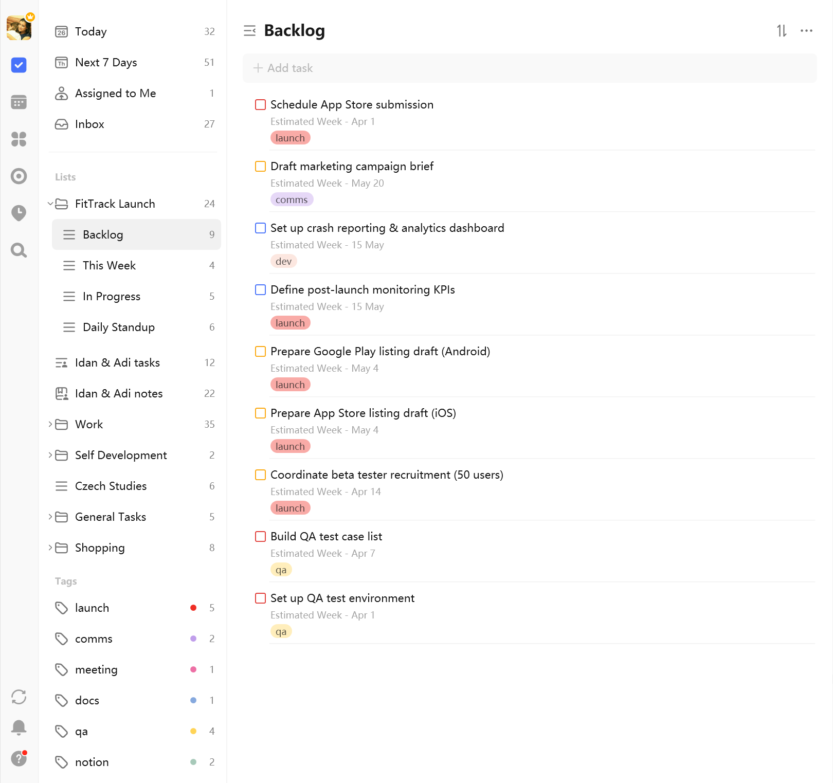Viewport: 833px width, 783px height.
Task: Open the habit tracker clock icon
Action: (19, 213)
